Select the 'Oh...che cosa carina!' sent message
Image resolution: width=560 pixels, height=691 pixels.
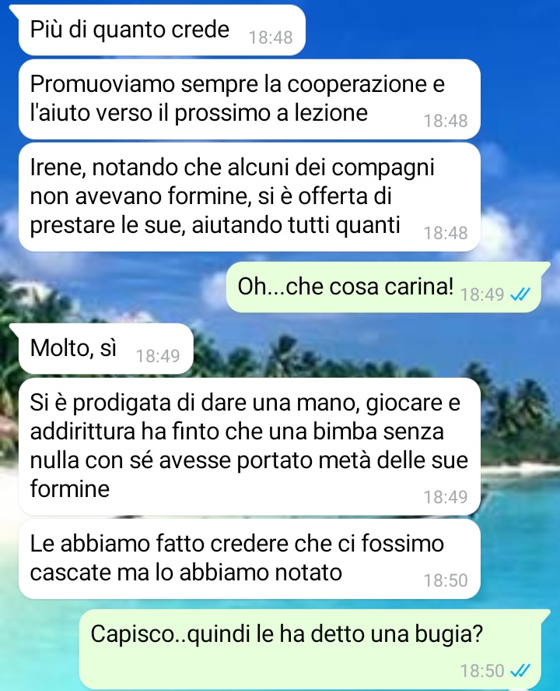[383, 287]
